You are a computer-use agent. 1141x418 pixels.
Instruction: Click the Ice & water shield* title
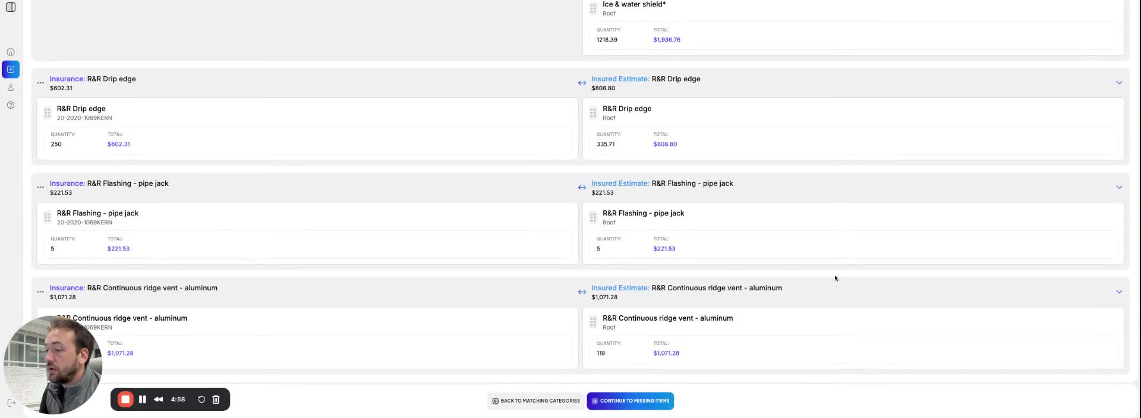(x=634, y=4)
